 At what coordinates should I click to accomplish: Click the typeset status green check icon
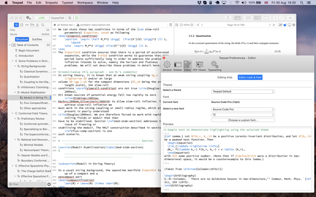[76, 18]
